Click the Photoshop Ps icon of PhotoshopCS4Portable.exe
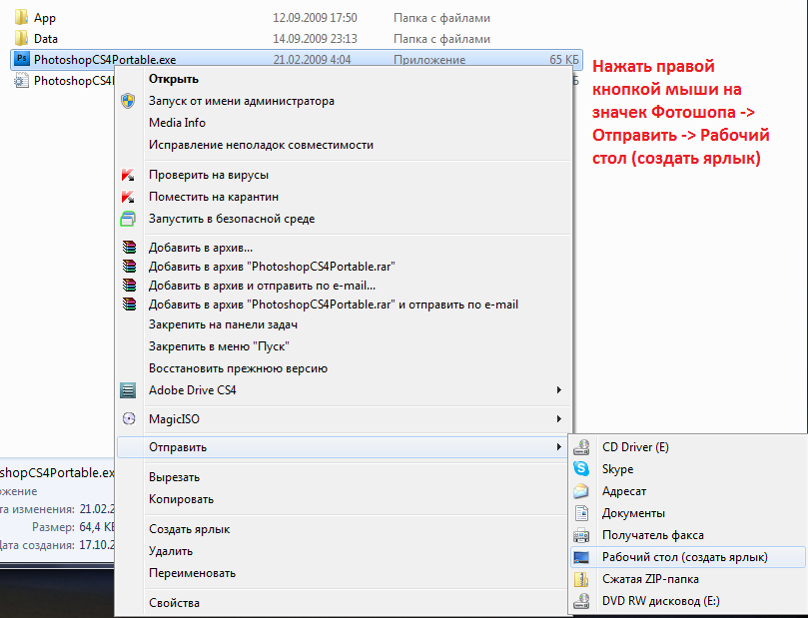The height and width of the screenshot is (618, 808). [21, 59]
